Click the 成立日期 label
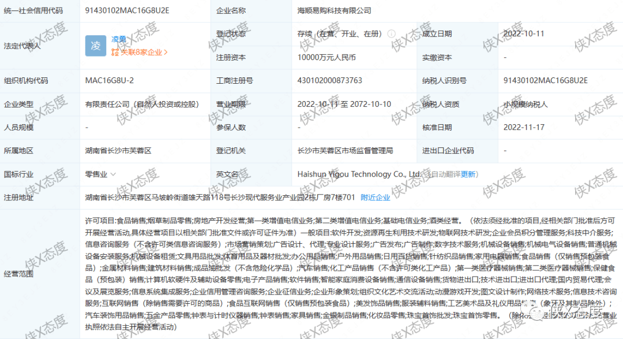Viewport: 623px width, 339px height. [437, 34]
